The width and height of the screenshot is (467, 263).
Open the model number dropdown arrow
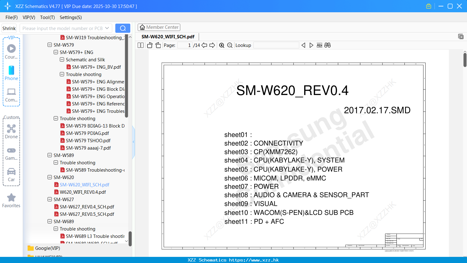[x=107, y=28]
